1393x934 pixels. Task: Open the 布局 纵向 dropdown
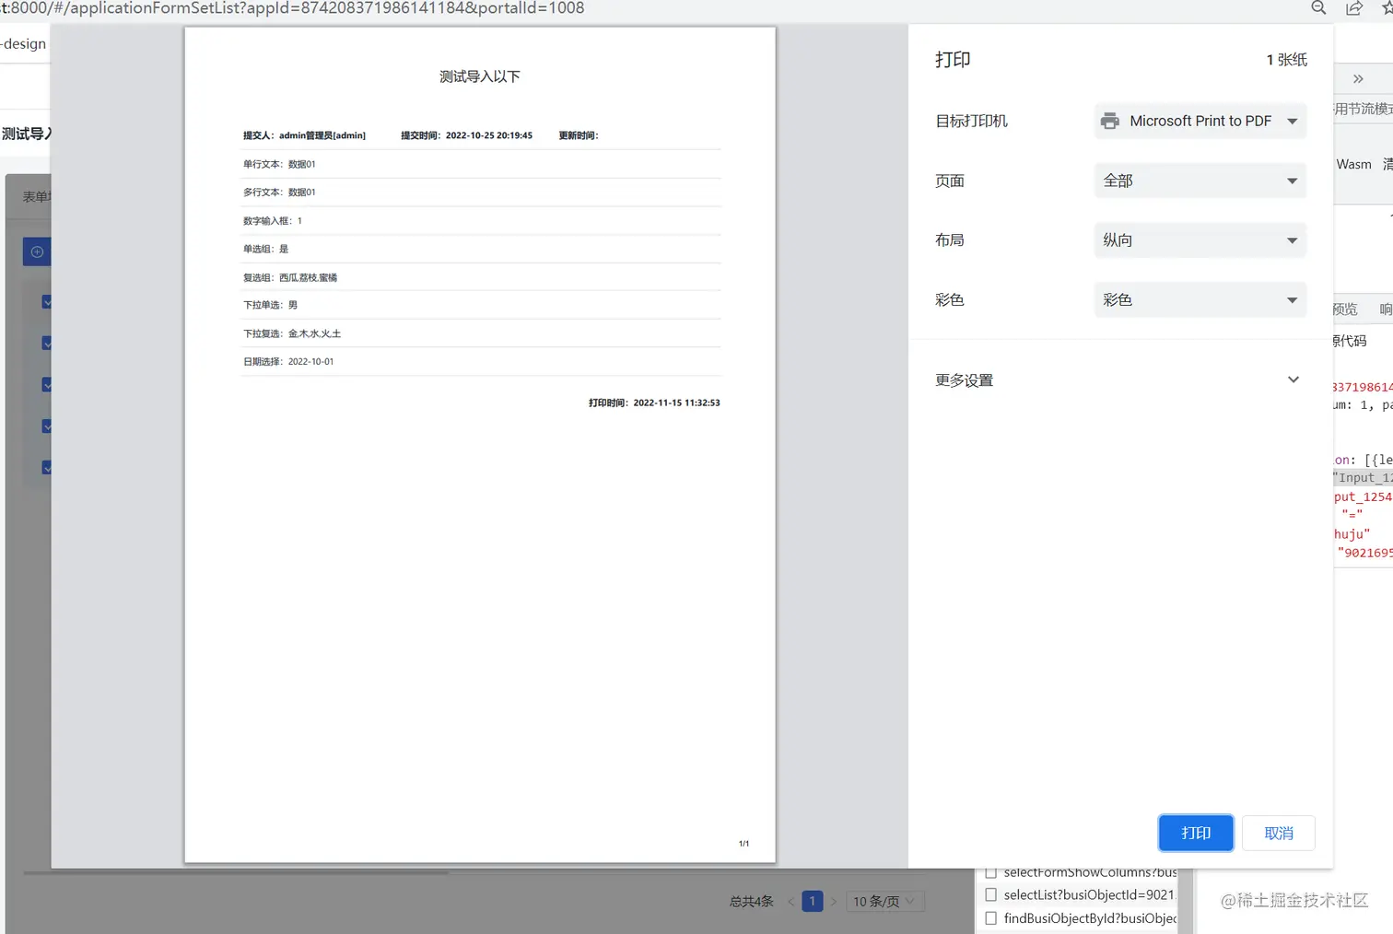tap(1200, 239)
